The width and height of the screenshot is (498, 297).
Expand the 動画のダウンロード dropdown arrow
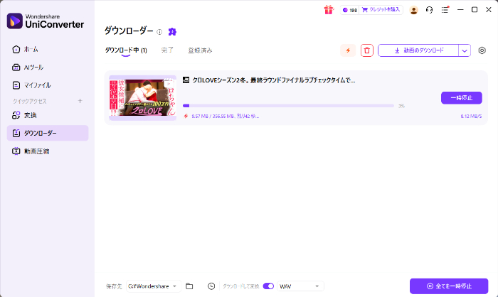[x=465, y=50]
